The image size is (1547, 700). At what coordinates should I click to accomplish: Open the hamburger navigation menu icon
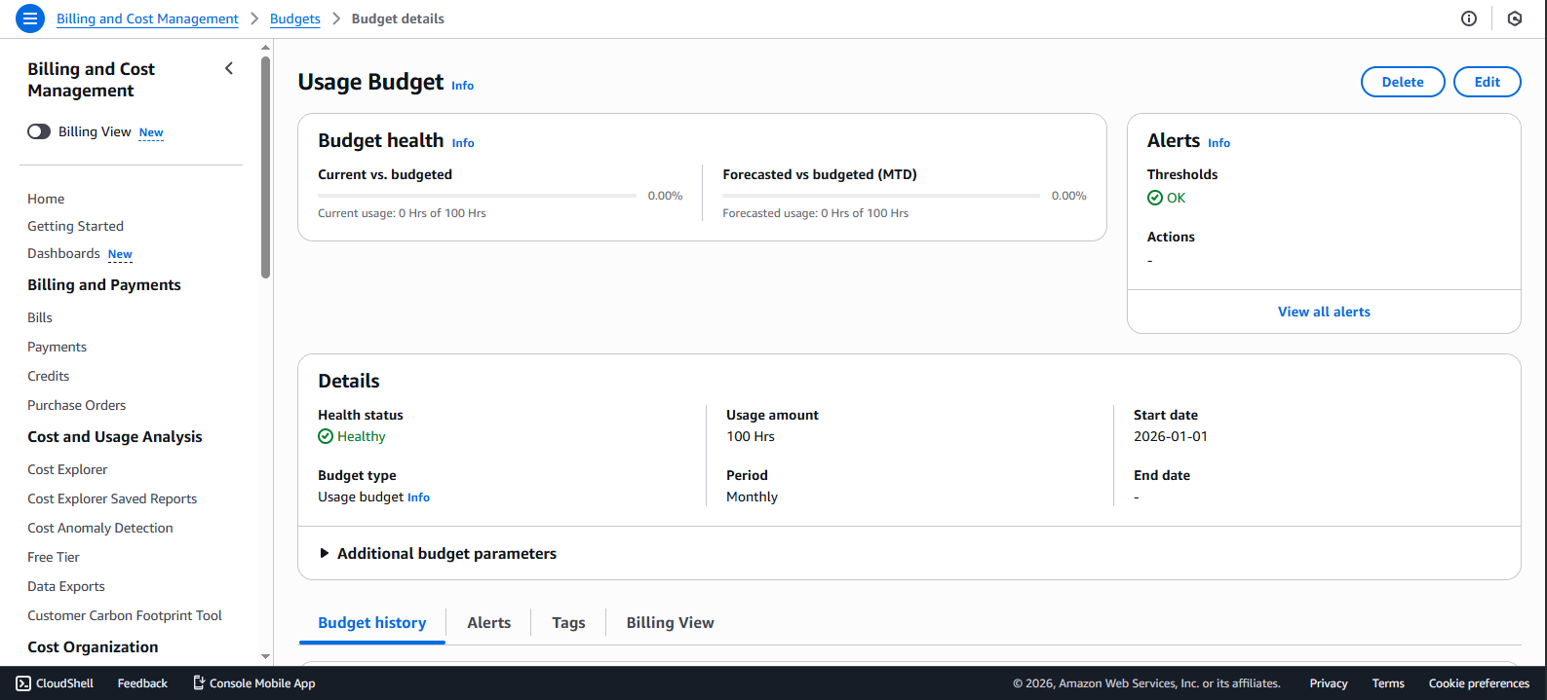(x=30, y=18)
